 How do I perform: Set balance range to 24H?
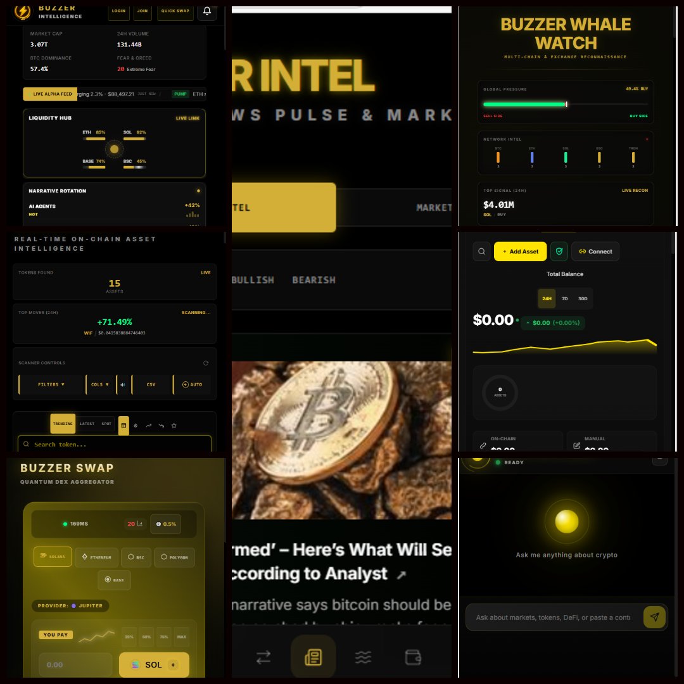coord(547,298)
